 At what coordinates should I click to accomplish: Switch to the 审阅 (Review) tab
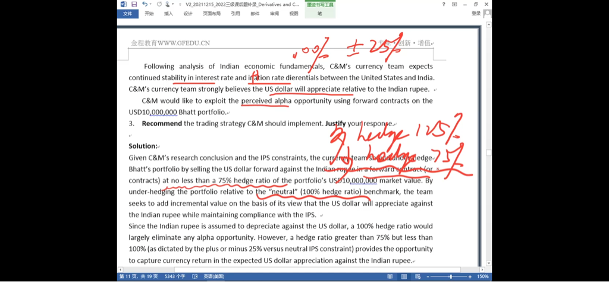[x=274, y=14]
